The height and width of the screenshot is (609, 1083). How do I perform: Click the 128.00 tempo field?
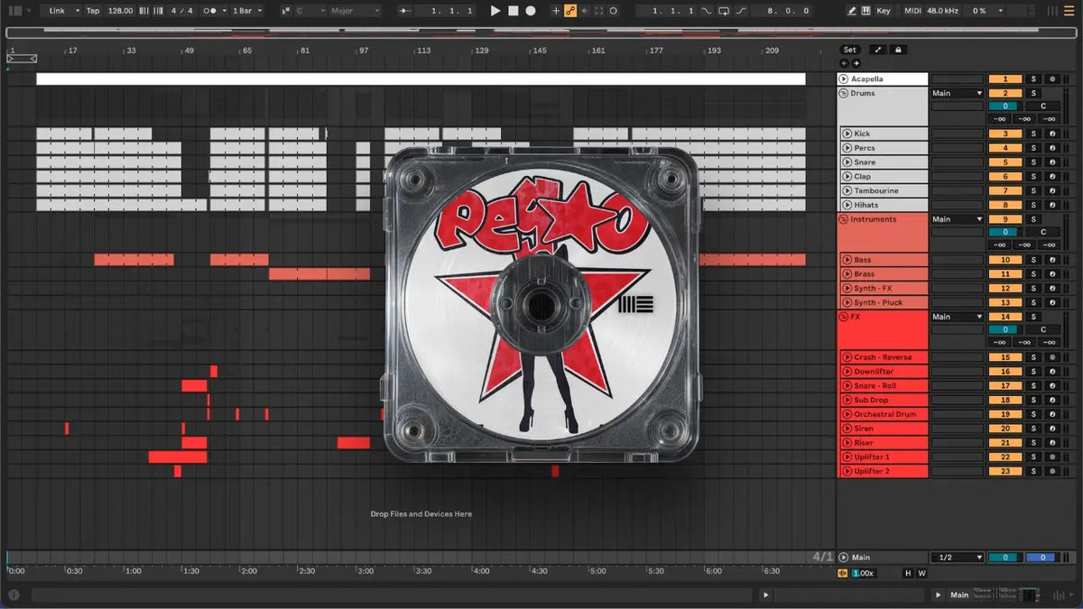[x=120, y=11]
